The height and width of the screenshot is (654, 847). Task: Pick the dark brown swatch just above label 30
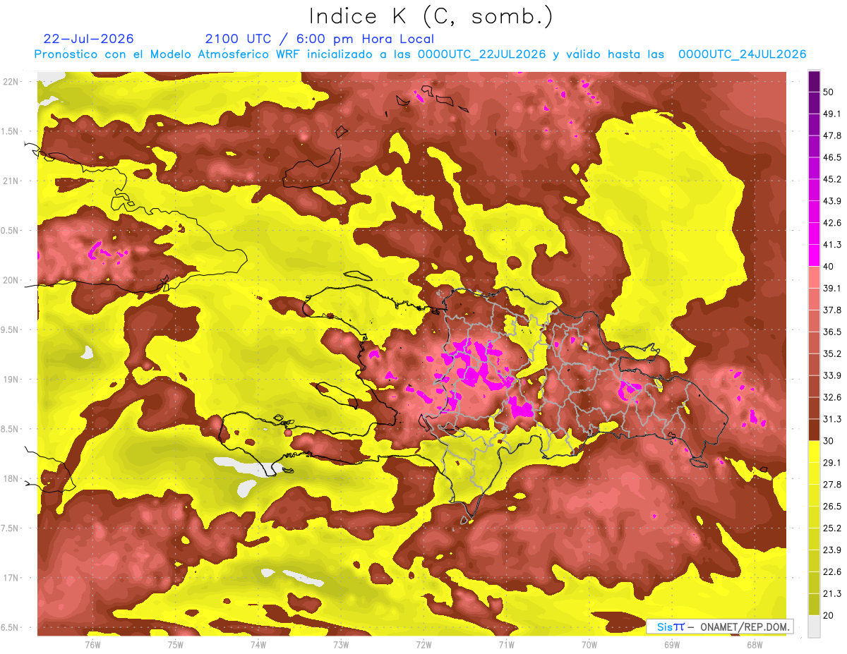click(814, 430)
